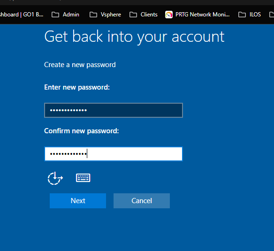Show the on-screen keyboard icon
The image size is (274, 251).
point(83,178)
